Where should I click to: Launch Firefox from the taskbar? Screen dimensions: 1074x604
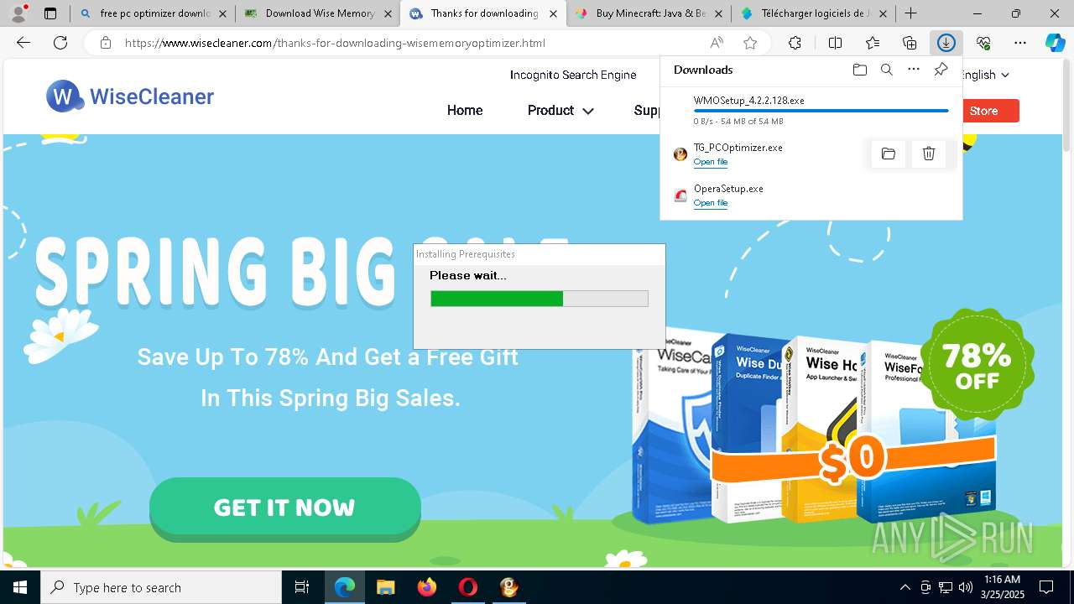click(426, 587)
